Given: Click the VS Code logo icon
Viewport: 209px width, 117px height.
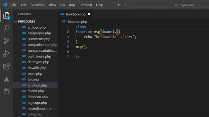Looking at the screenshot, I should point(5,5).
